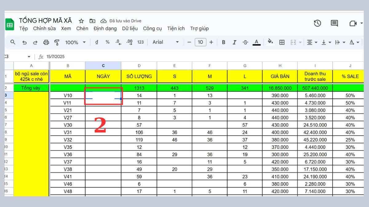Screen dimensions: 369x207
Task: Apply percent format button
Action: coord(107,42)
